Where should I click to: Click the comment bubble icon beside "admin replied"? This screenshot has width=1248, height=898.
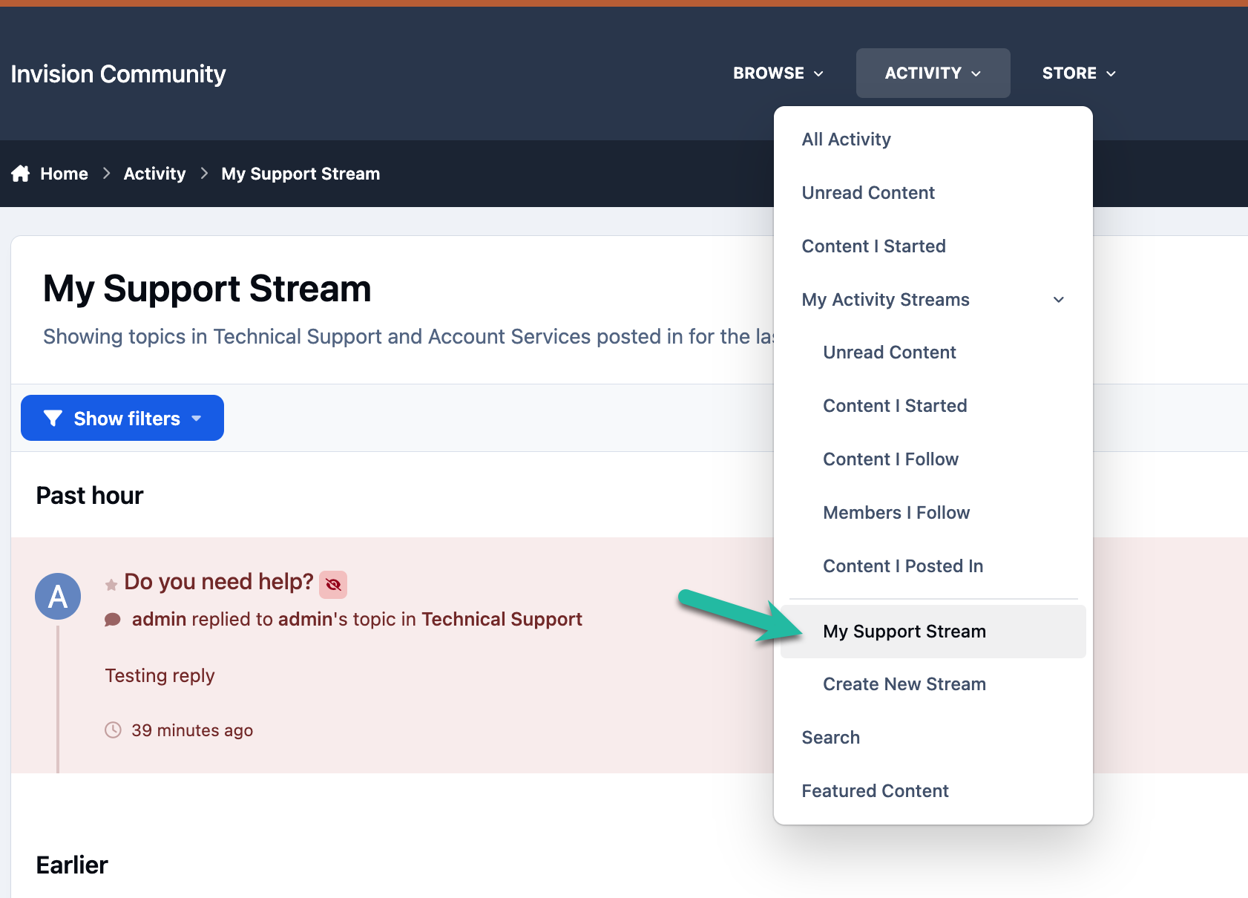pos(113,620)
